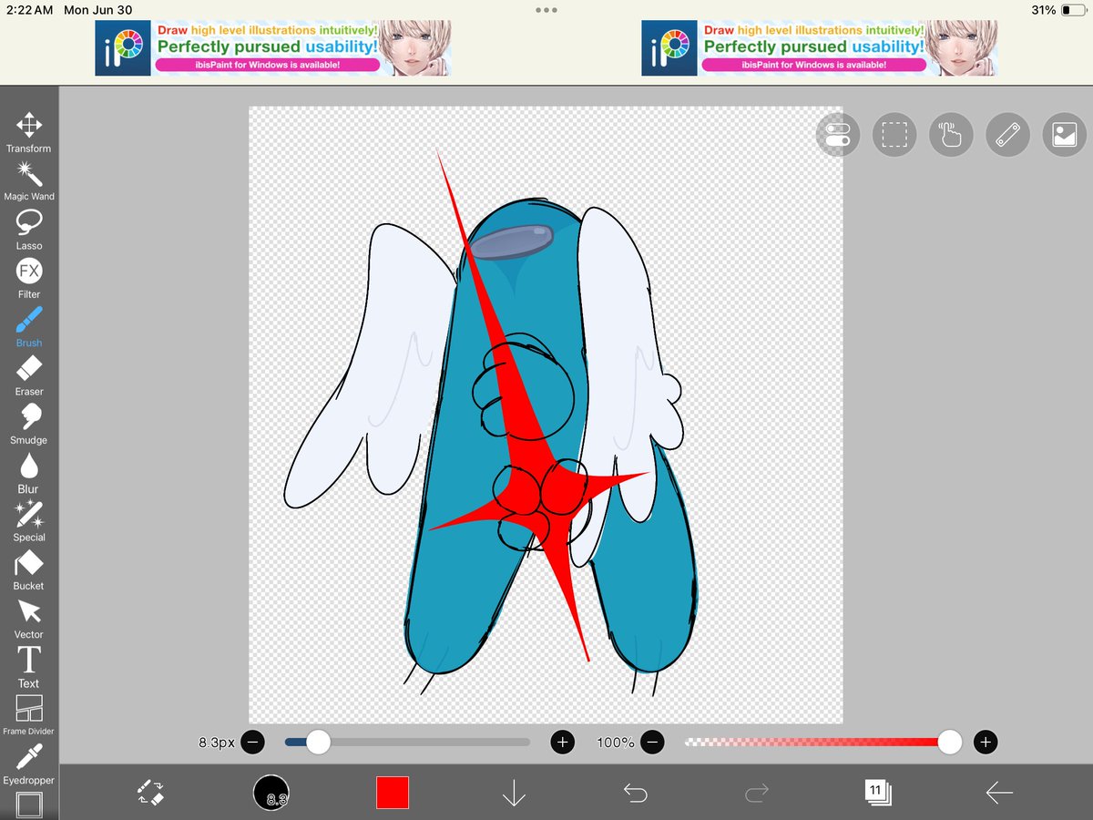The image size is (1093, 820).
Task: Select the Bucket fill tool
Action: point(29,570)
